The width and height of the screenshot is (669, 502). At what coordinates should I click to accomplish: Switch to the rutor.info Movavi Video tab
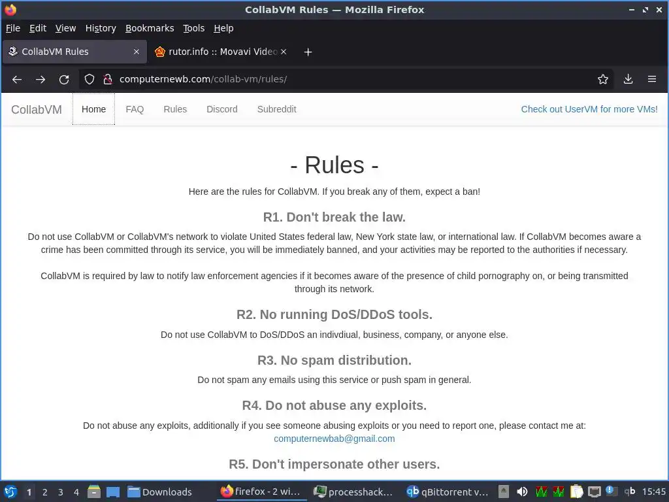[x=216, y=52]
